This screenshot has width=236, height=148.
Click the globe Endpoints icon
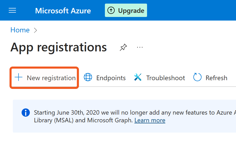pos(88,78)
